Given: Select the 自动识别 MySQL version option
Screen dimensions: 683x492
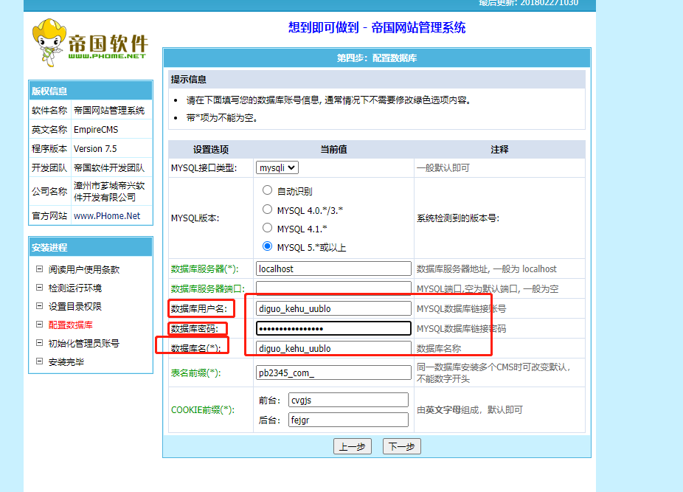Looking at the screenshot, I should (267, 190).
